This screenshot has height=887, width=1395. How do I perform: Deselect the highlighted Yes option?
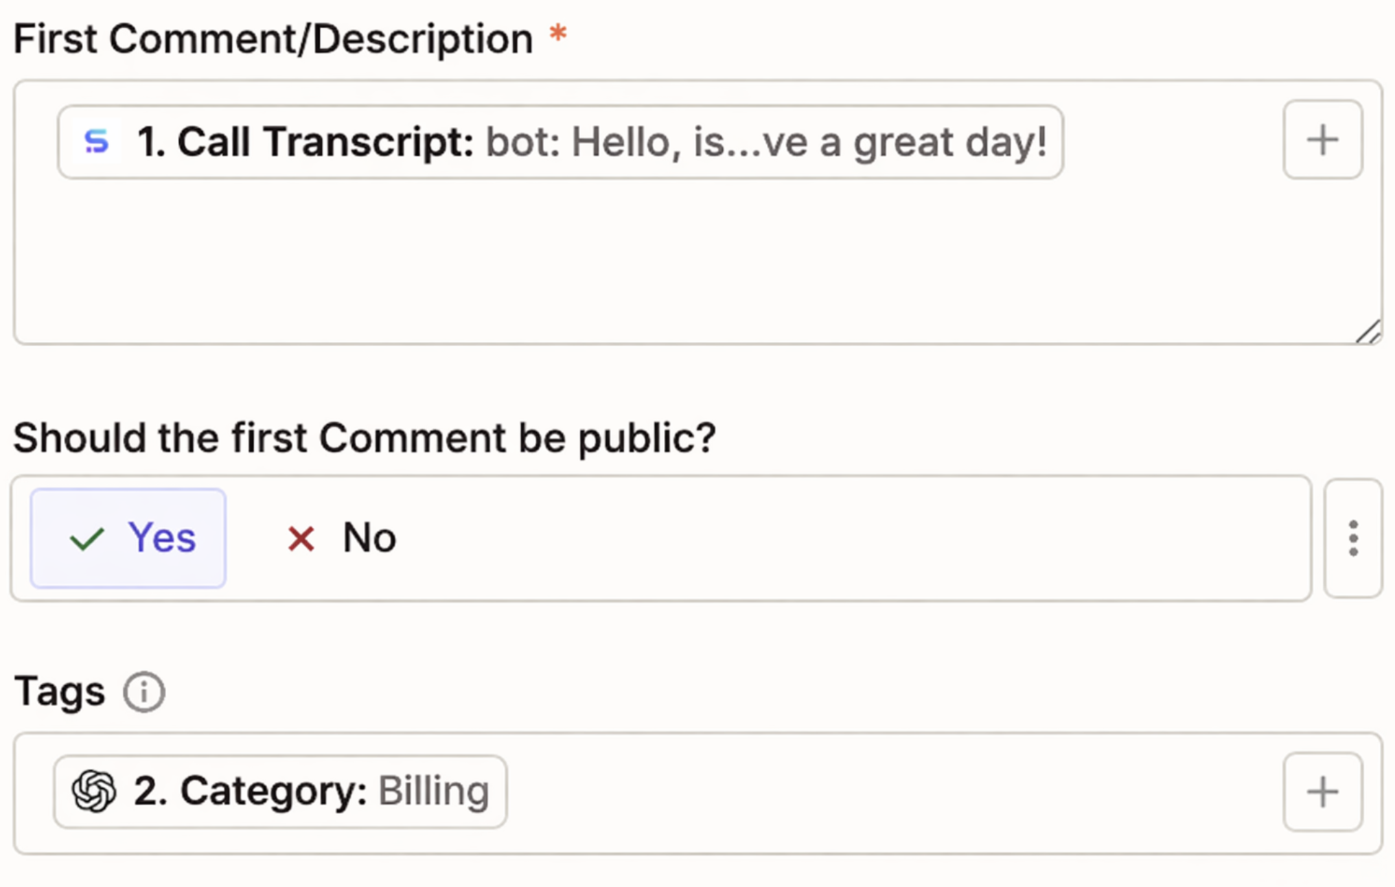coord(128,538)
